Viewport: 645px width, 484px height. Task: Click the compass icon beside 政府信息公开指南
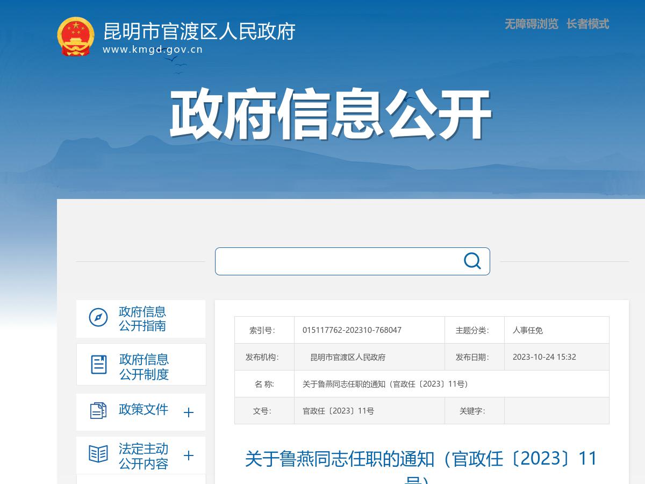click(x=97, y=318)
